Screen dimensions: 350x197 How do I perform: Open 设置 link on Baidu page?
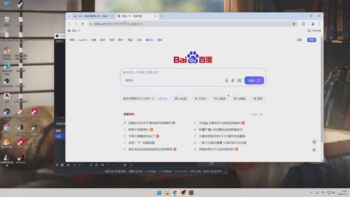299,40
